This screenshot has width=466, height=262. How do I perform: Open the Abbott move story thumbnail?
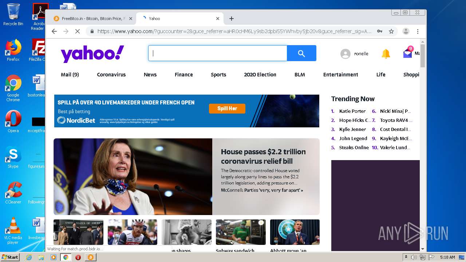pos(295,232)
